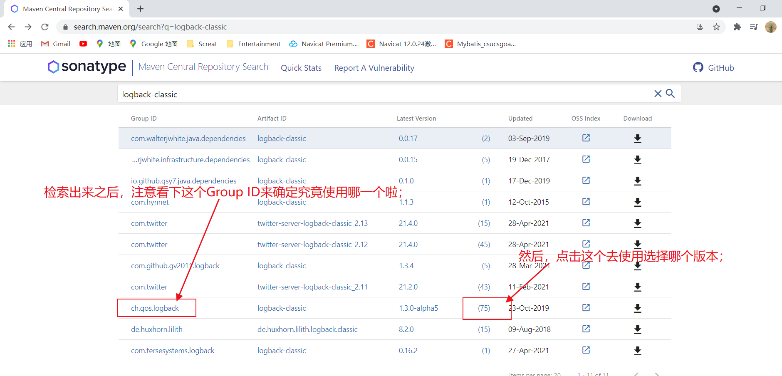782x376 pixels.
Task: Open version 1.3.0-alpha5 link
Action: click(418, 308)
